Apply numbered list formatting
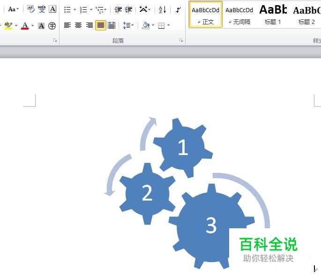This screenshot has height=279, width=321. (83, 9)
